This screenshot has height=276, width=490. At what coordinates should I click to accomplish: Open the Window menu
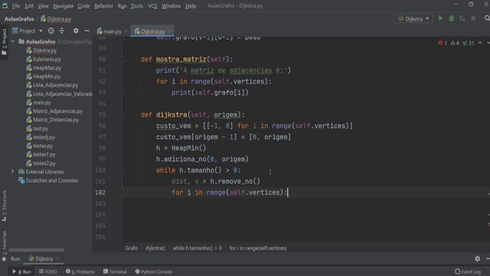coord(171,6)
